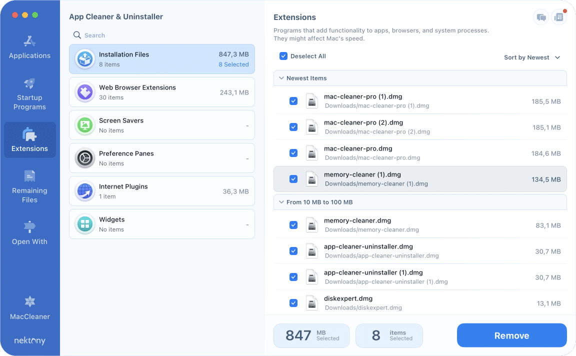Click the app-cleaner-uninstaller (1).dmg file icon
Viewport: 576px width, 356px height.
(x=312, y=277)
